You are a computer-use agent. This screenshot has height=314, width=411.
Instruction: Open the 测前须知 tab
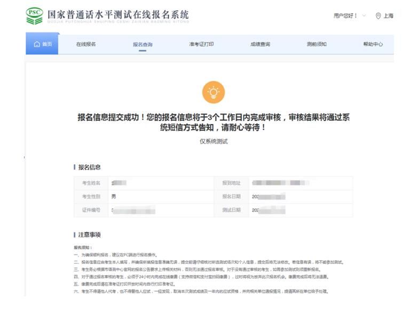[x=317, y=44]
